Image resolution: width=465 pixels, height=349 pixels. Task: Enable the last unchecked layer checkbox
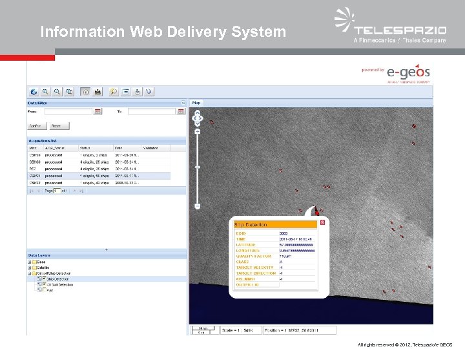tap(45, 290)
